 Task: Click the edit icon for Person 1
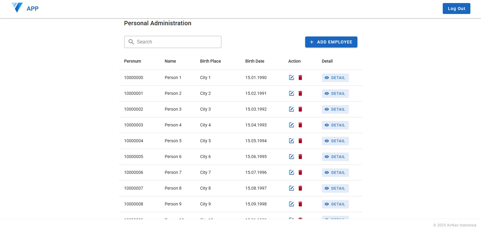291,78
